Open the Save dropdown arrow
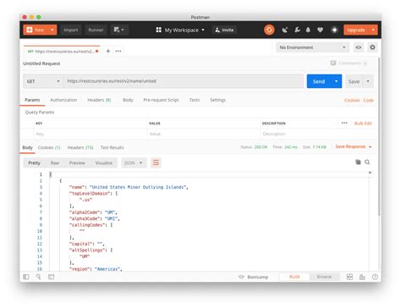This screenshot has width=401, height=308. 368,81
